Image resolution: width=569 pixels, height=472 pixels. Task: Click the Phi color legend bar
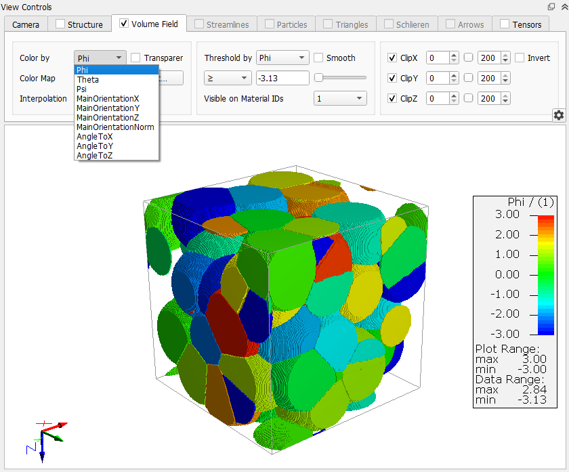coord(545,274)
